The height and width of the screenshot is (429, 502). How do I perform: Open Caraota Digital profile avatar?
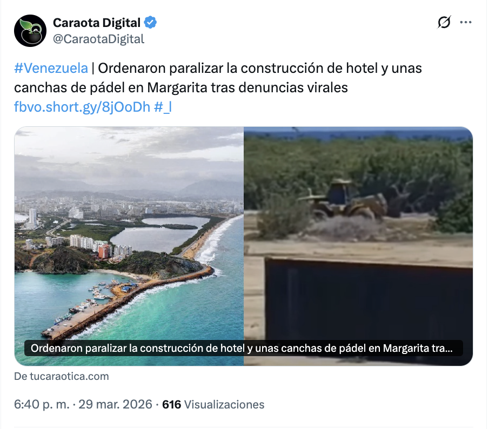coord(30,31)
